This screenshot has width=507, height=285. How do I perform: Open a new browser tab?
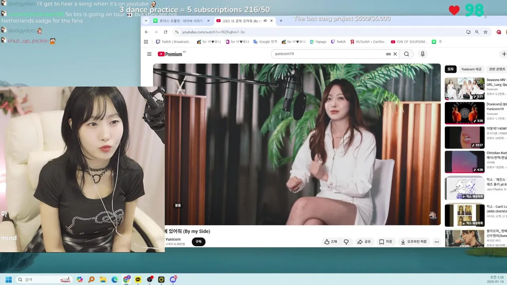281,21
